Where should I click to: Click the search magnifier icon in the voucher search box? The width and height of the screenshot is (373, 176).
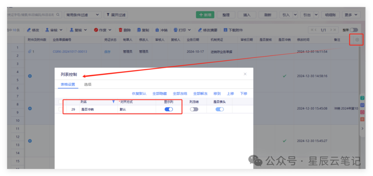click(x=58, y=15)
